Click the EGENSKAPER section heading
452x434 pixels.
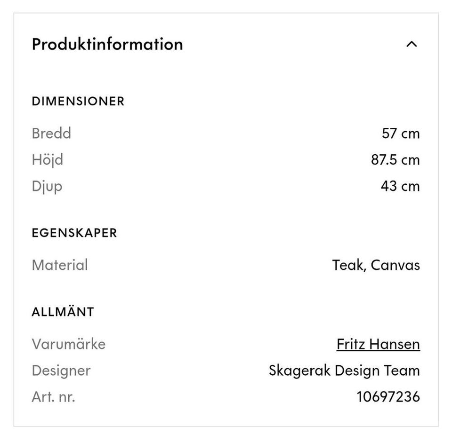pos(74,233)
